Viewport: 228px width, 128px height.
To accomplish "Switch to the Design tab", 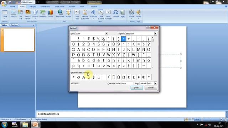I will coord(32,6).
